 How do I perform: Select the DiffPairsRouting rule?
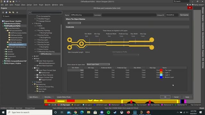coord(46,54)
